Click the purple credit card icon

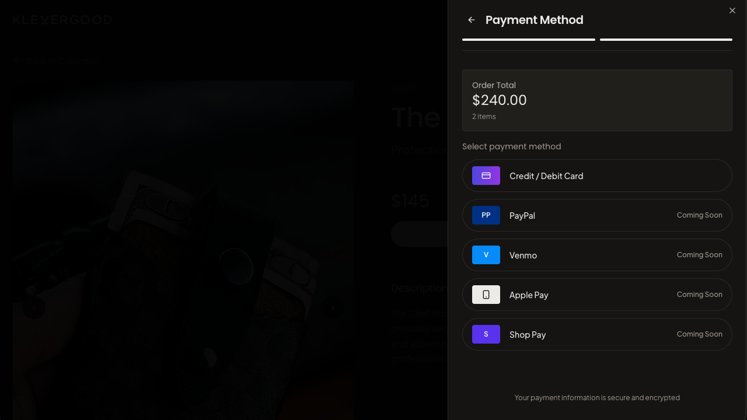(486, 176)
